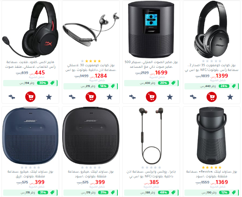Open the HyperX Cloud Flight title link
Screen dimensions: 242x197
pyautogui.click(x=30, y=64)
